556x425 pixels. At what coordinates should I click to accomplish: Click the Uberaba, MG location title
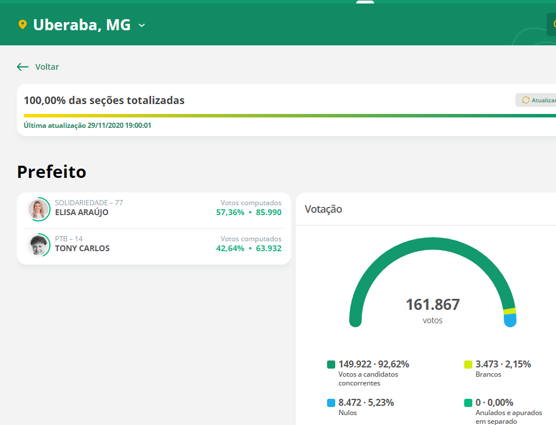click(82, 25)
